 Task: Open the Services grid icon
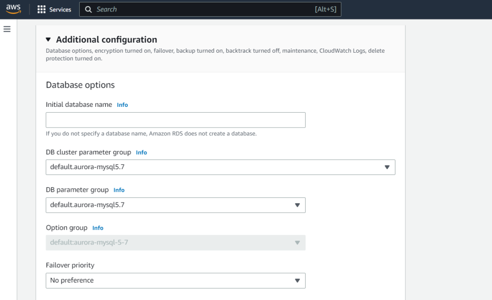(41, 10)
